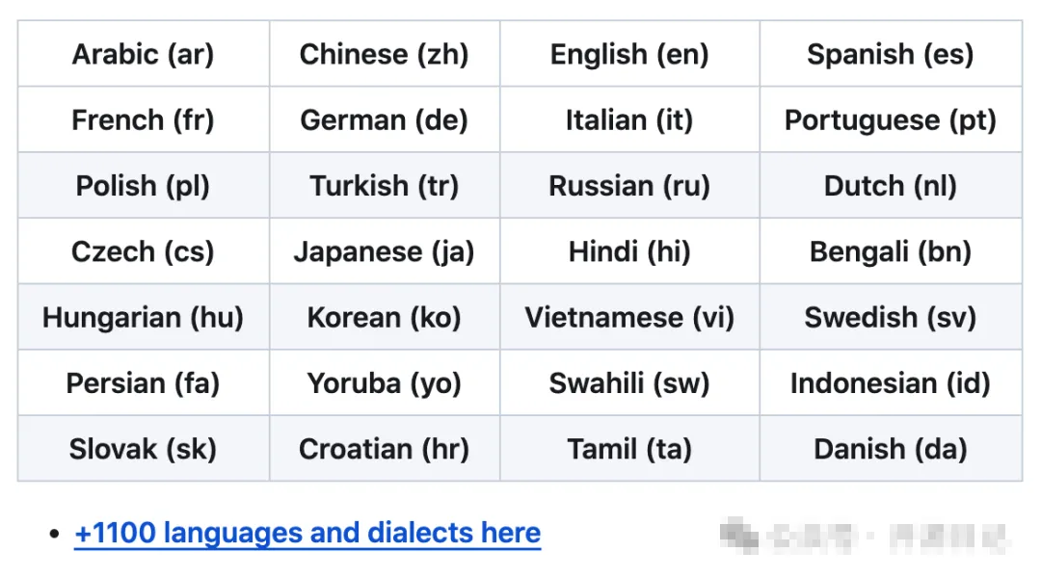Select the Japanese (ja) cell
This screenshot has width=1041, height=578.
(x=385, y=250)
